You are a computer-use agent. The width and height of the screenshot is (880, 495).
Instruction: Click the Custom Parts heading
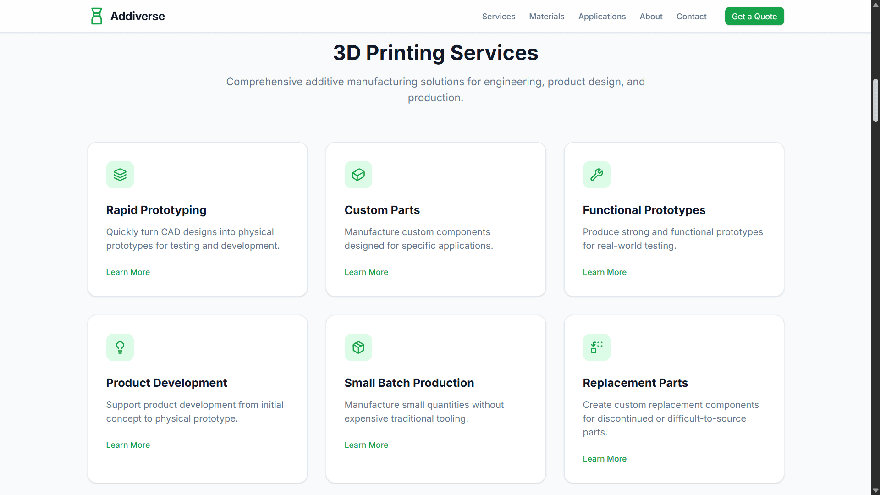pyautogui.click(x=382, y=210)
